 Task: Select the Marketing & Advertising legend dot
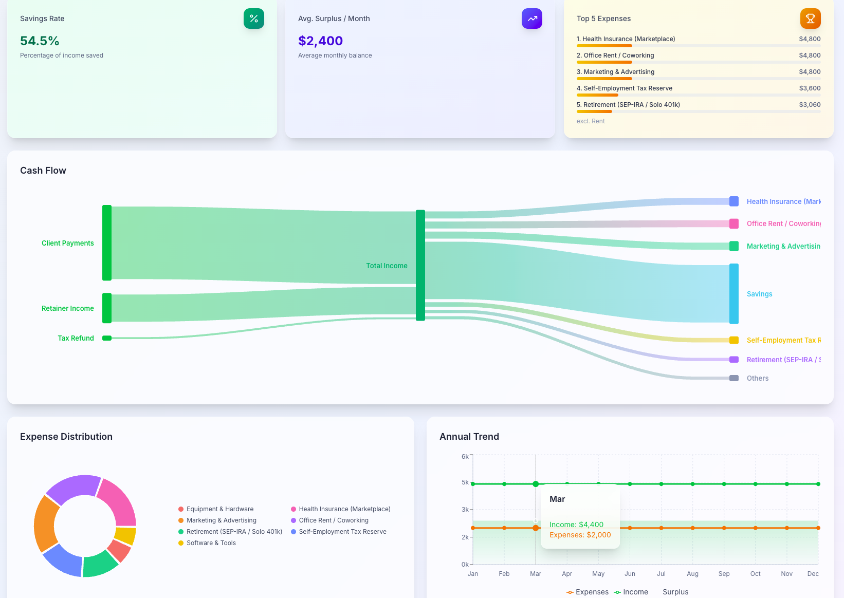click(181, 520)
